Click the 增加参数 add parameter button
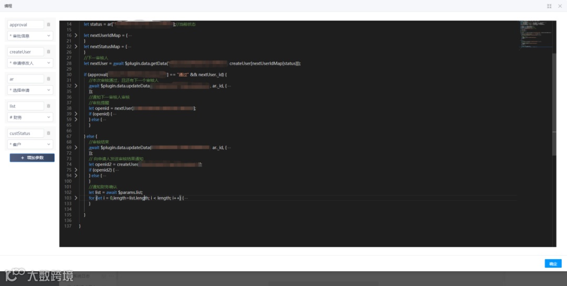This screenshot has width=567, height=286. coord(32,158)
